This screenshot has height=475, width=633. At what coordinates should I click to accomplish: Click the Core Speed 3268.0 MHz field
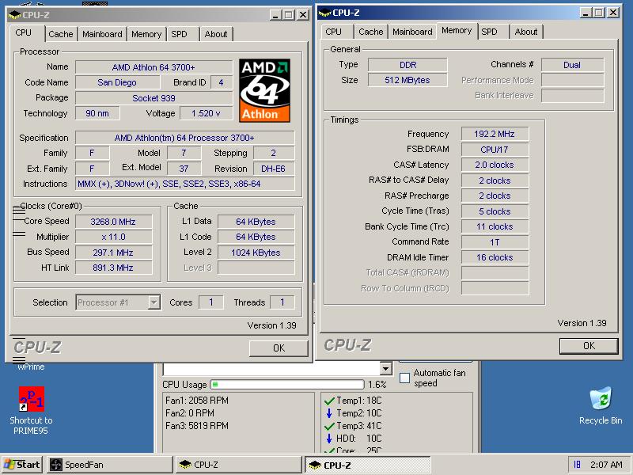point(113,222)
